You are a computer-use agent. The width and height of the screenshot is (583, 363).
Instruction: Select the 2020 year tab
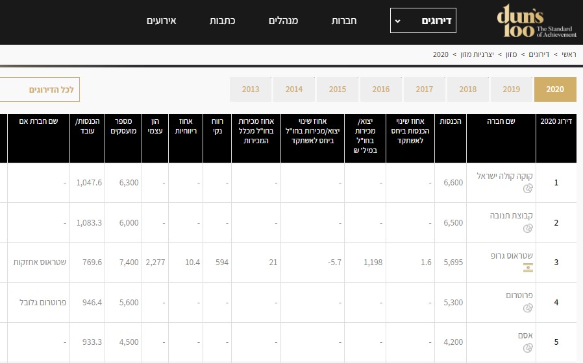click(555, 89)
